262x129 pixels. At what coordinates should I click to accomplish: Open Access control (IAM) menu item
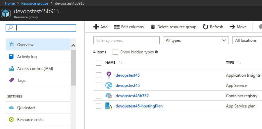pyautogui.click(x=38, y=68)
